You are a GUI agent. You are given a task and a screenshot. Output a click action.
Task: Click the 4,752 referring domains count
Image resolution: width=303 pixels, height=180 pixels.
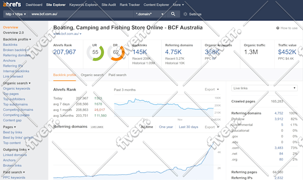coord(278,113)
